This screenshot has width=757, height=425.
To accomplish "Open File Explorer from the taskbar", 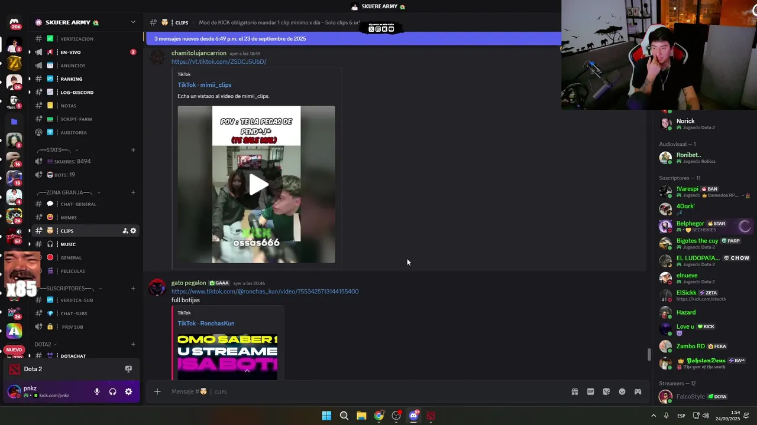I will coord(361,416).
